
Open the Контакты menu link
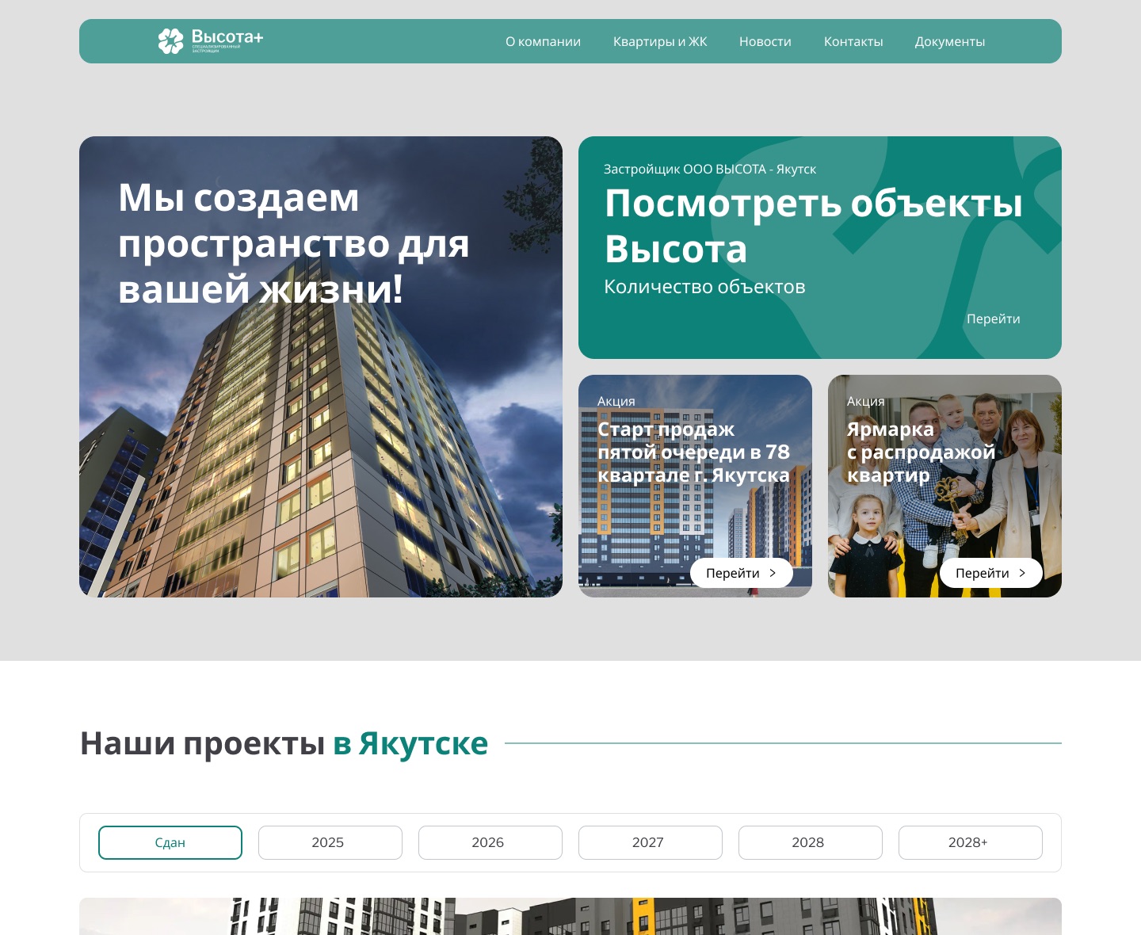point(853,41)
